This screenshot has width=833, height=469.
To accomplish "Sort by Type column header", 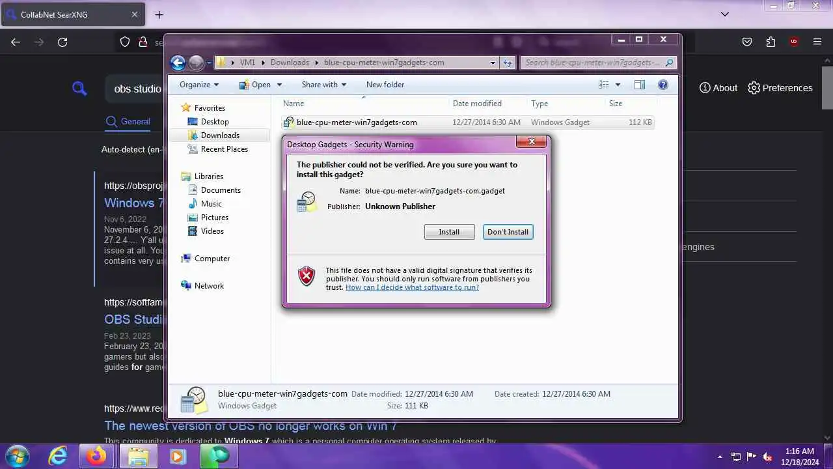I will click(x=539, y=104).
